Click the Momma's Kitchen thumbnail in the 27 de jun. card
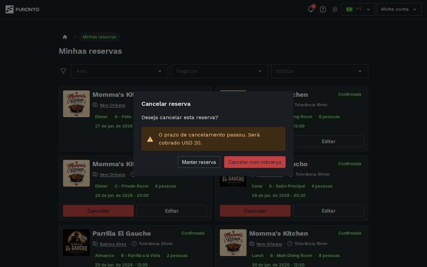This screenshot has width=427, height=267. click(76, 104)
